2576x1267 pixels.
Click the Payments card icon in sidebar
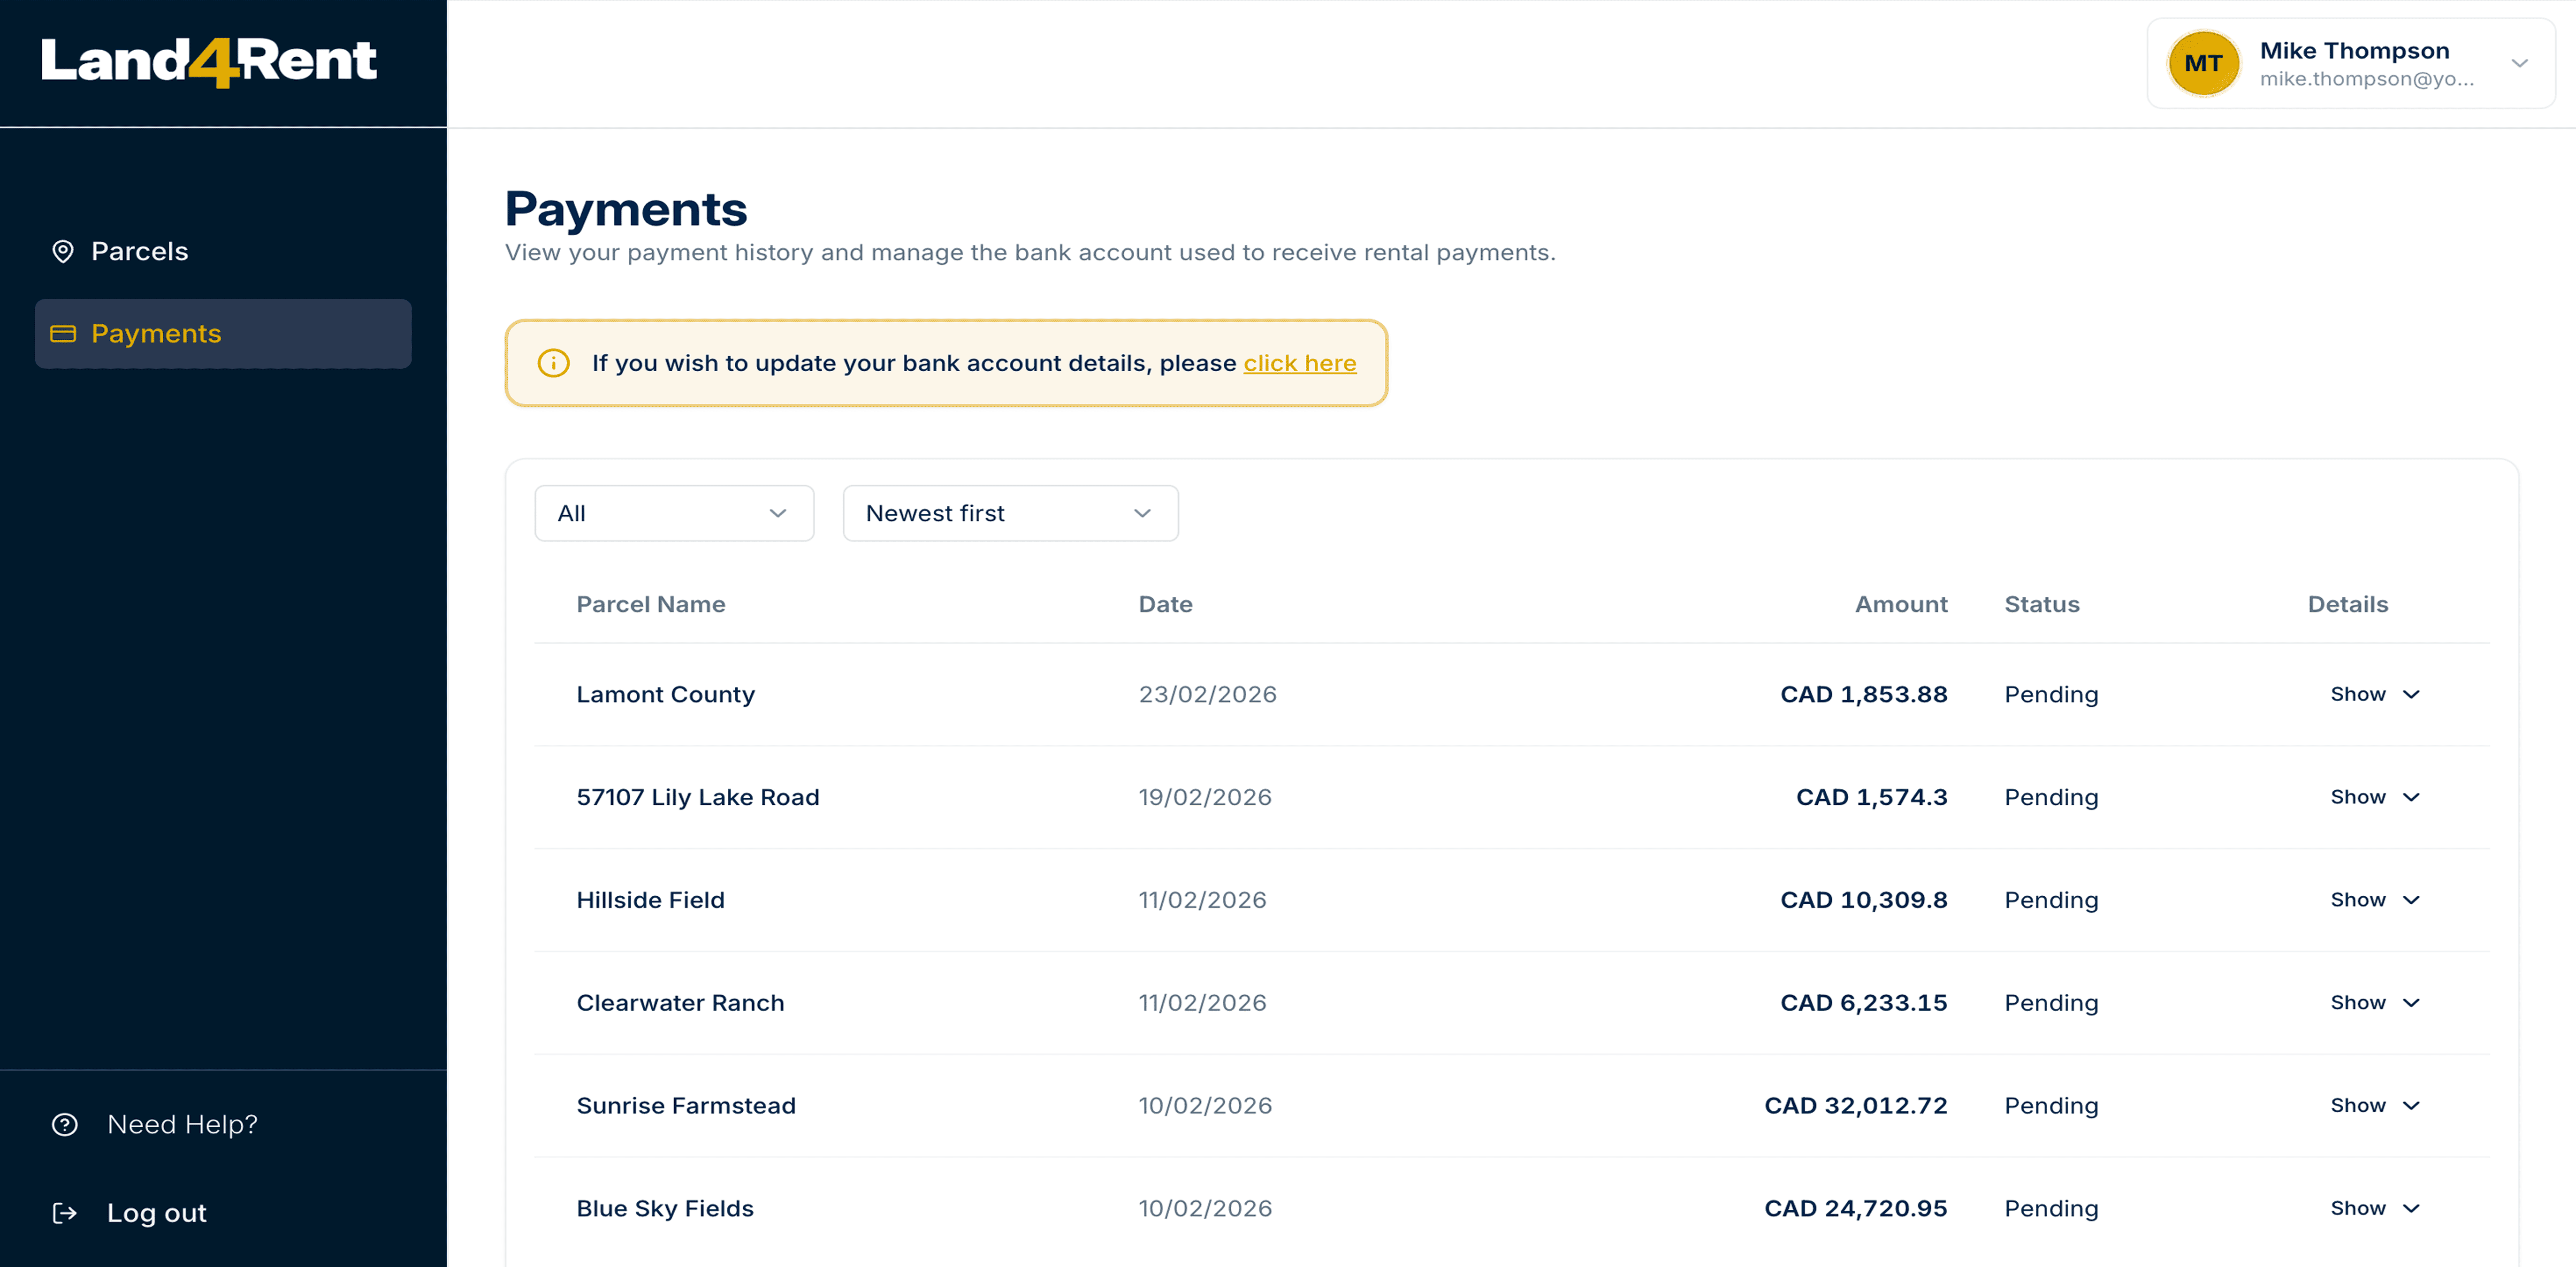pos(63,334)
